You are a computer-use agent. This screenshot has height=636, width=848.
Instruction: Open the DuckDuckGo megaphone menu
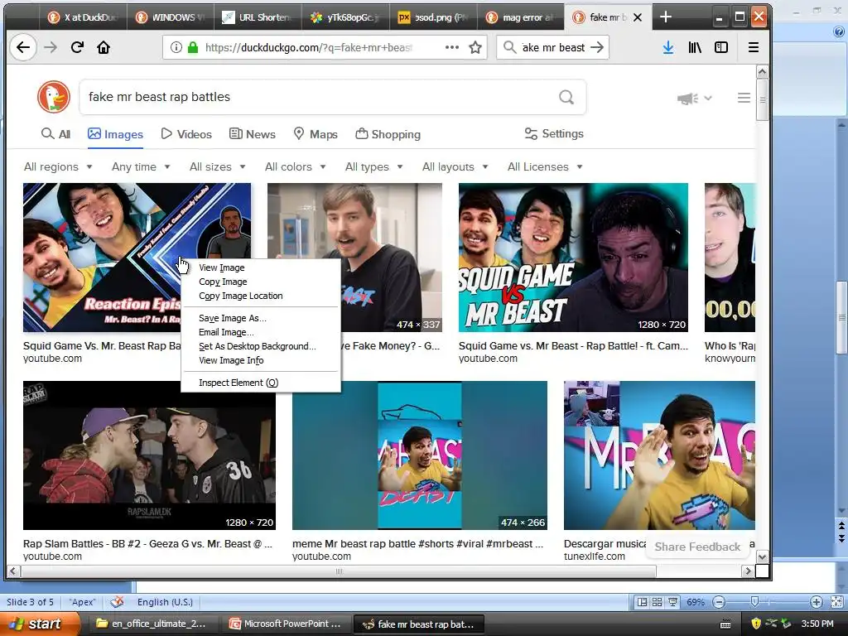695,99
